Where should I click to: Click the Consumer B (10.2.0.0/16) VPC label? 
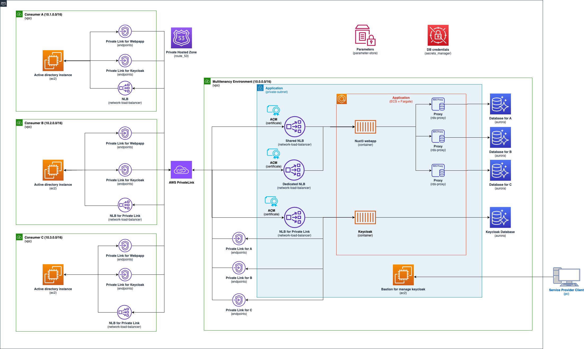[43, 123]
